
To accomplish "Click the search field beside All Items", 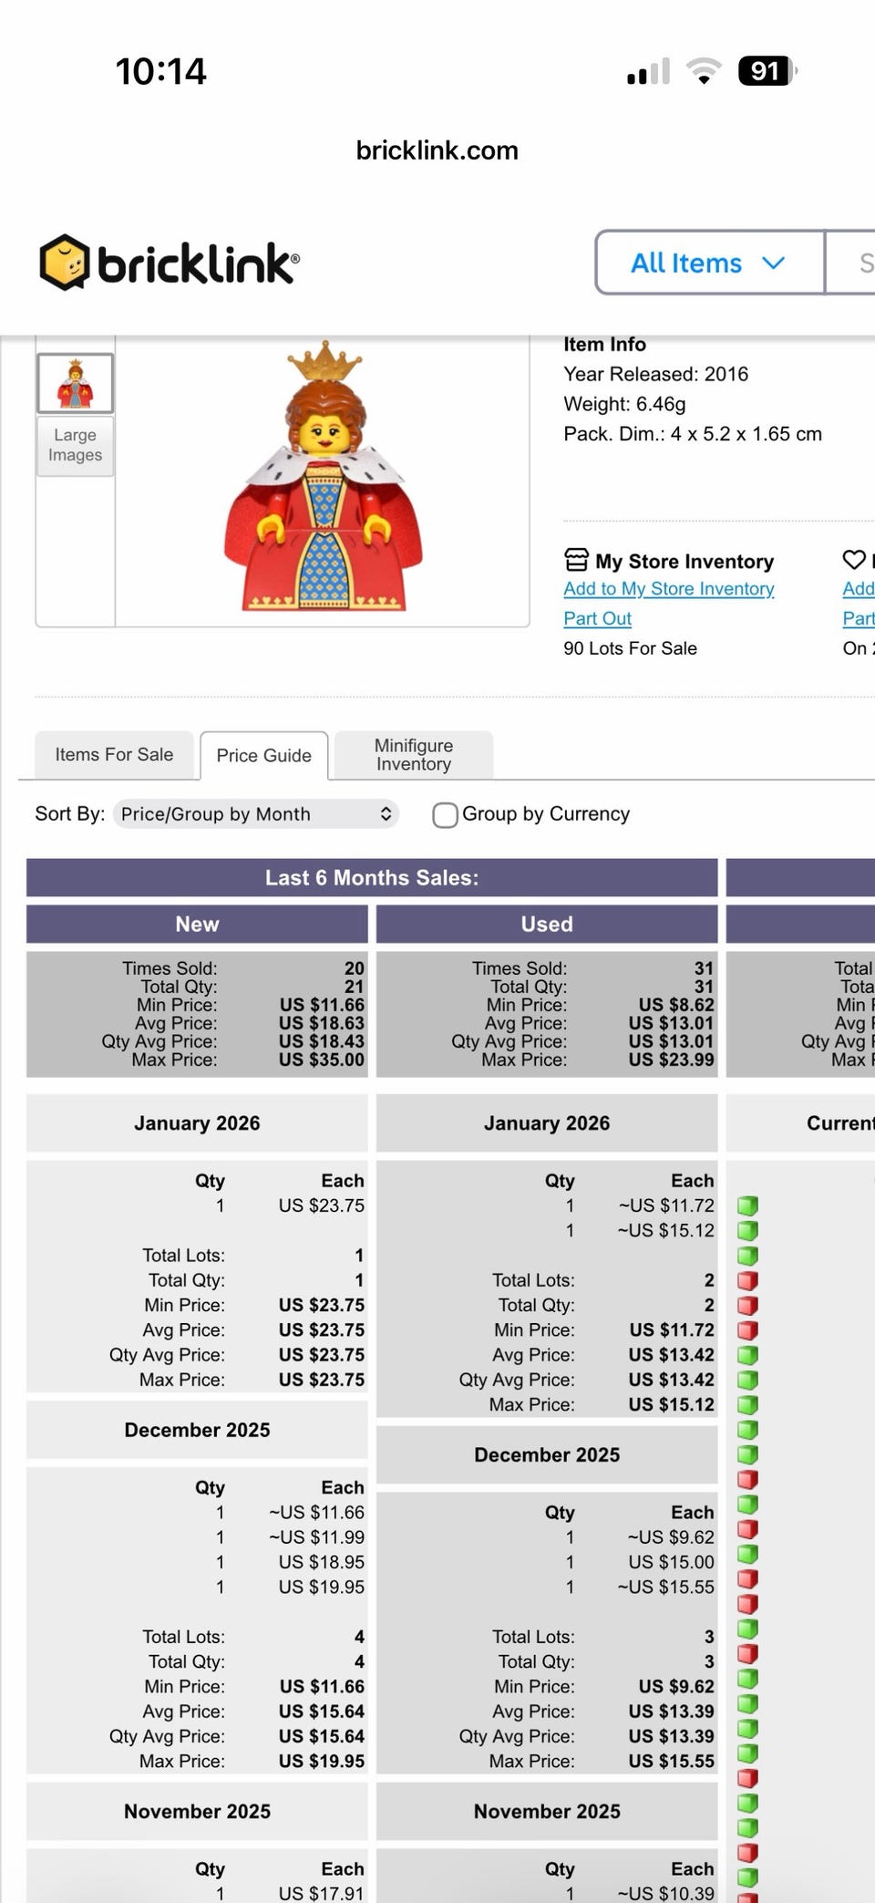I will coord(850,263).
